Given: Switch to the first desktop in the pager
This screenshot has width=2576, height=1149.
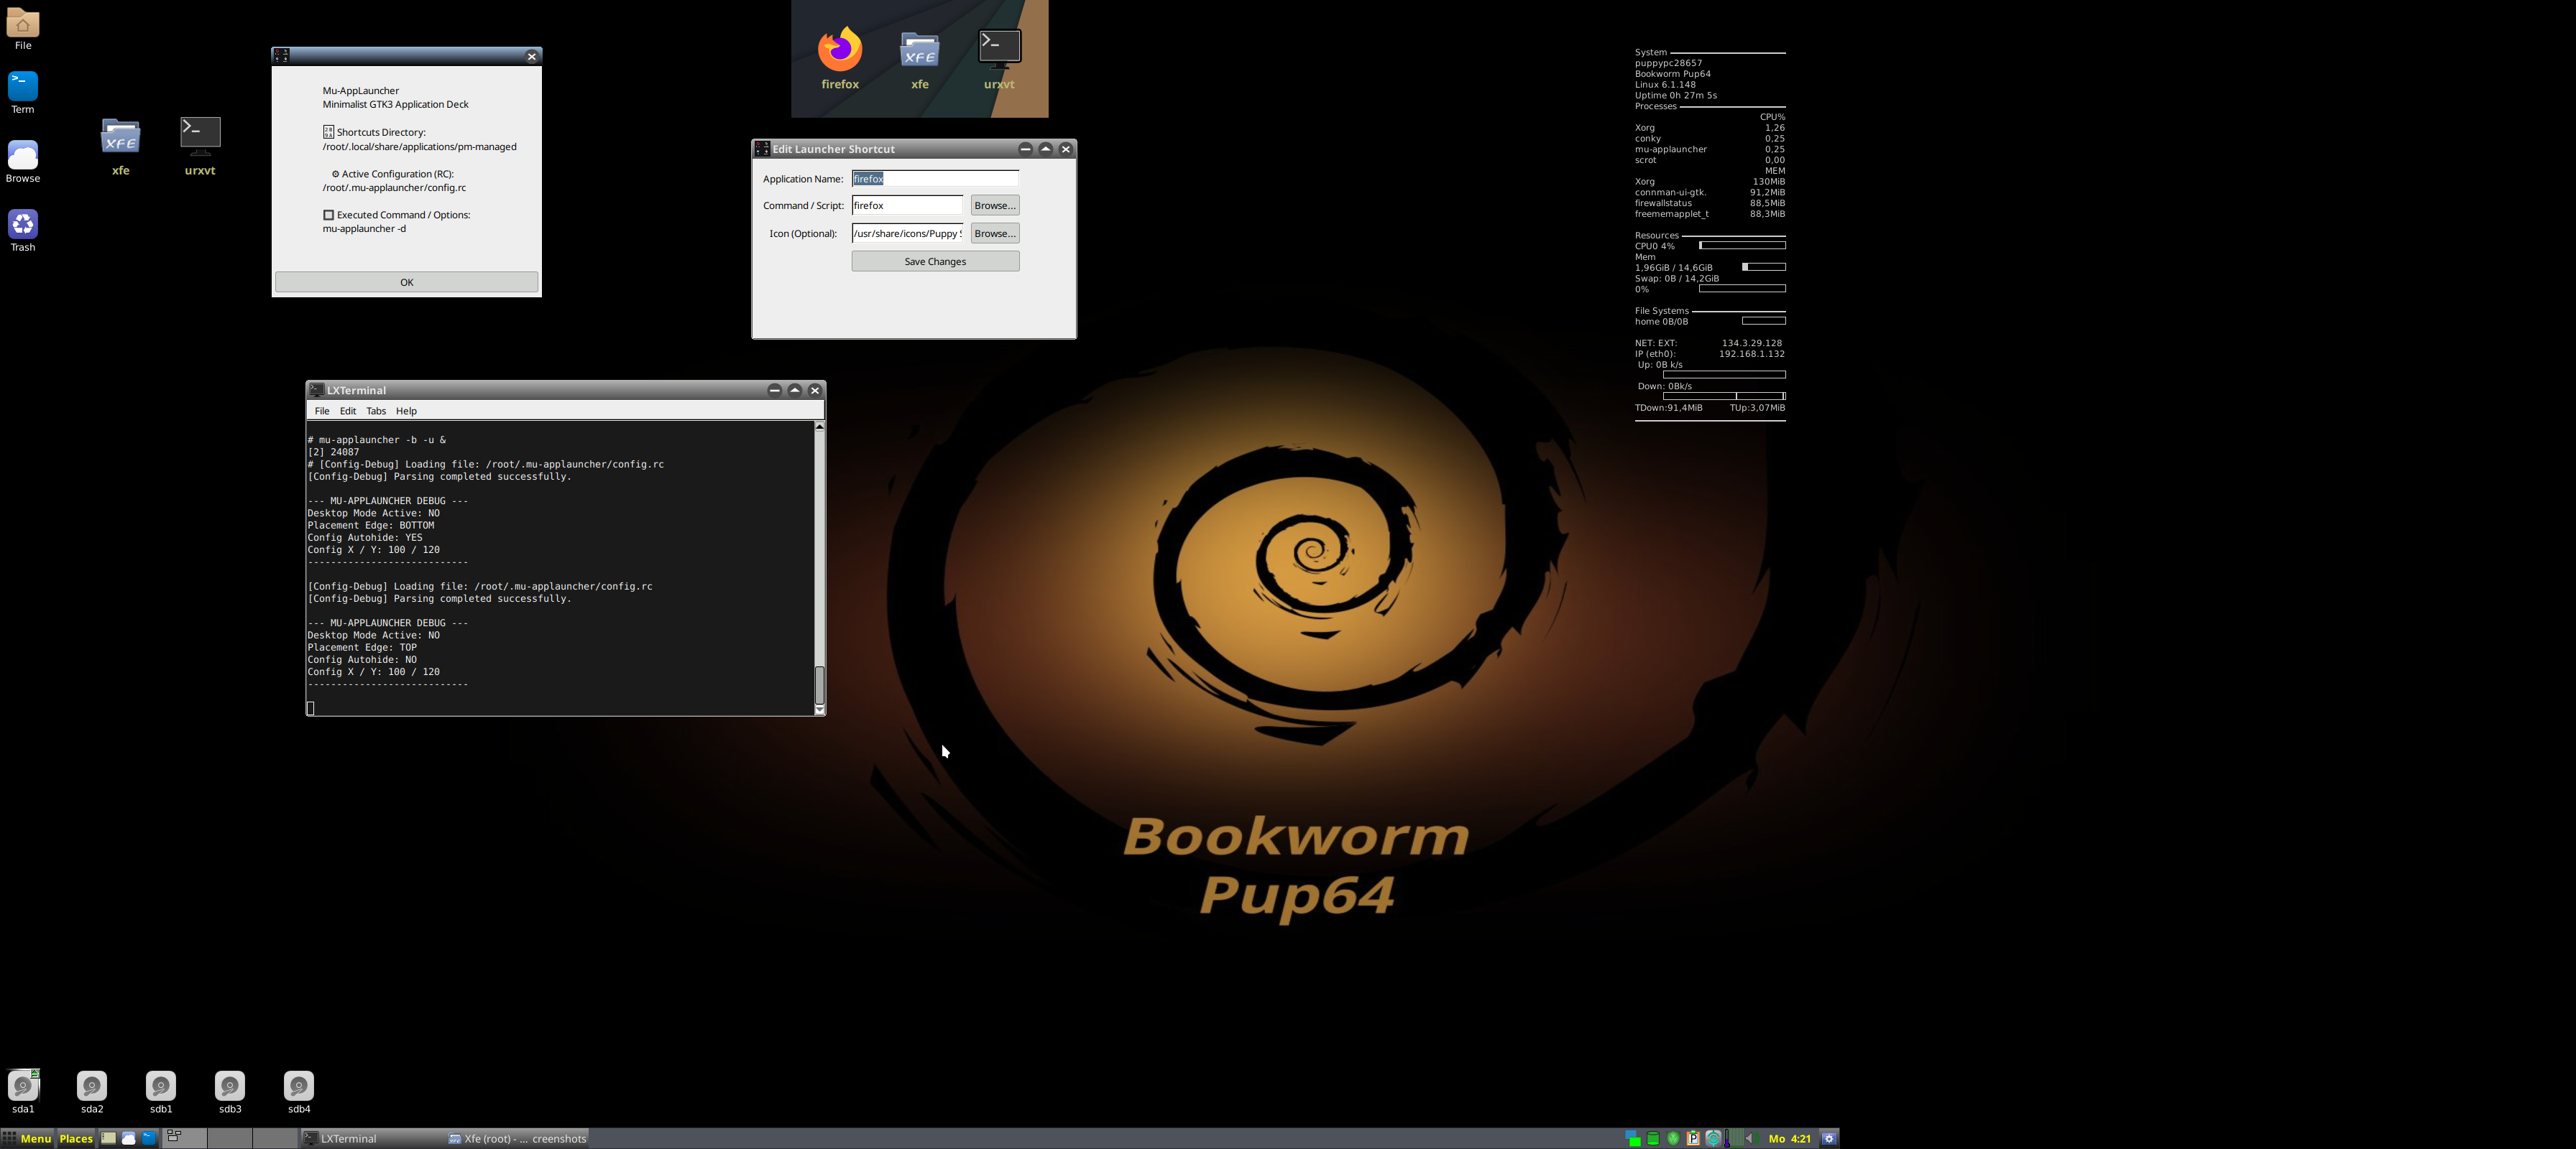Looking at the screenshot, I should point(184,1138).
